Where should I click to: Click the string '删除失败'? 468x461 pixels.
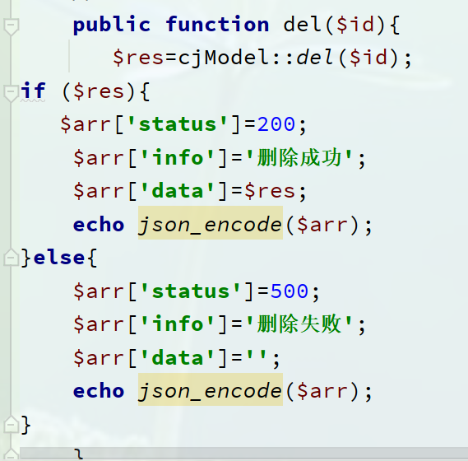pos(299,324)
